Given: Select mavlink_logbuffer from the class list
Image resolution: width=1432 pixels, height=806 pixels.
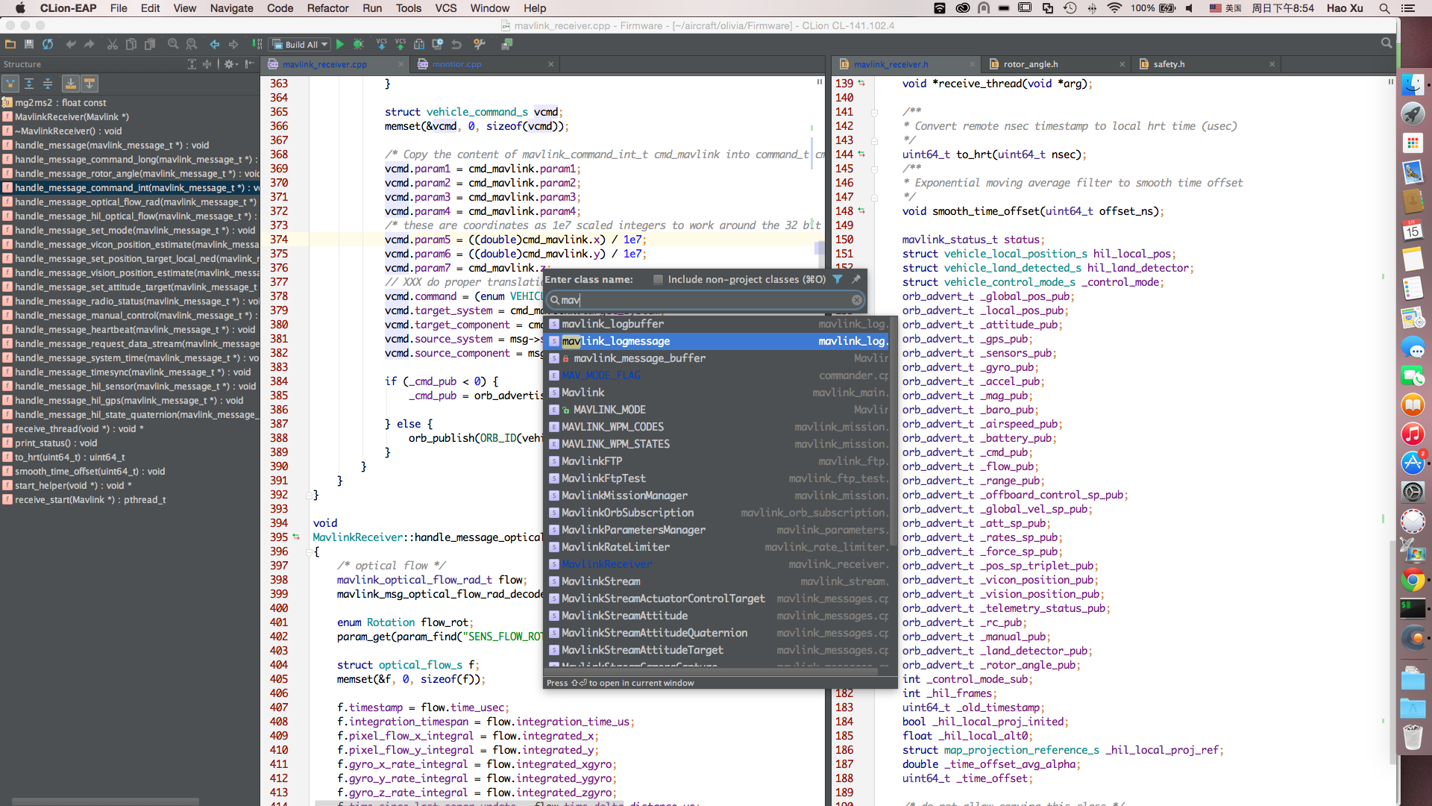Looking at the screenshot, I should pyautogui.click(x=615, y=324).
